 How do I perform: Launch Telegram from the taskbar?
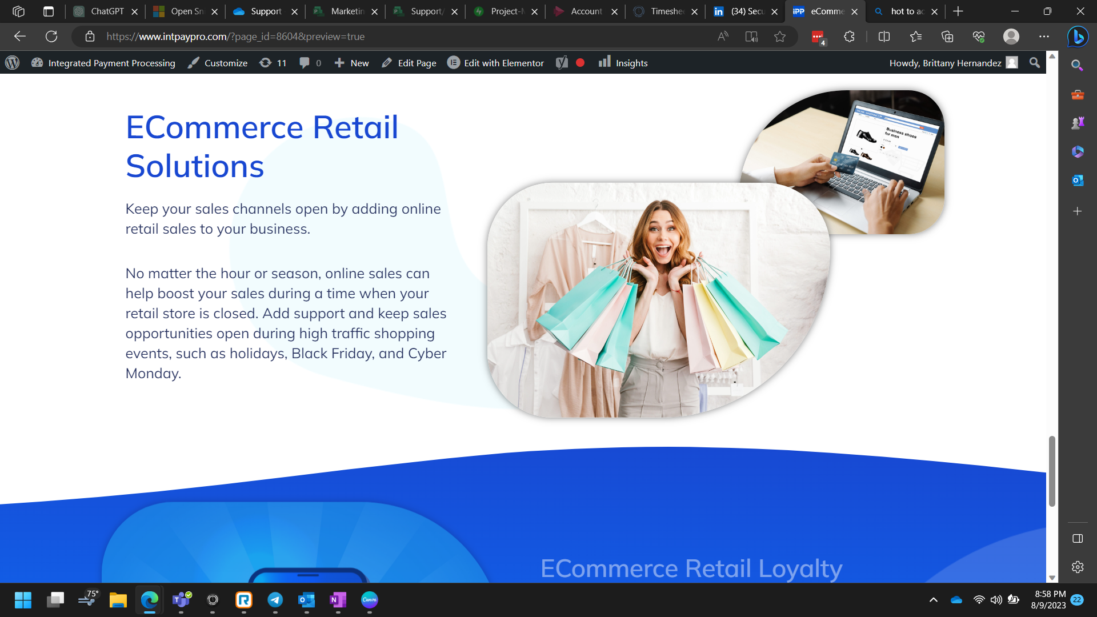pos(275,600)
